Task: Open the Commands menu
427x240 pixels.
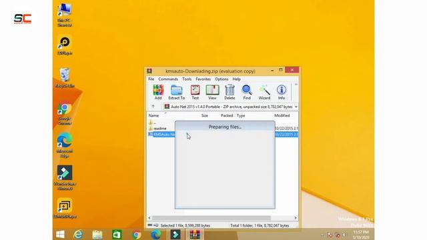Action: coord(168,79)
